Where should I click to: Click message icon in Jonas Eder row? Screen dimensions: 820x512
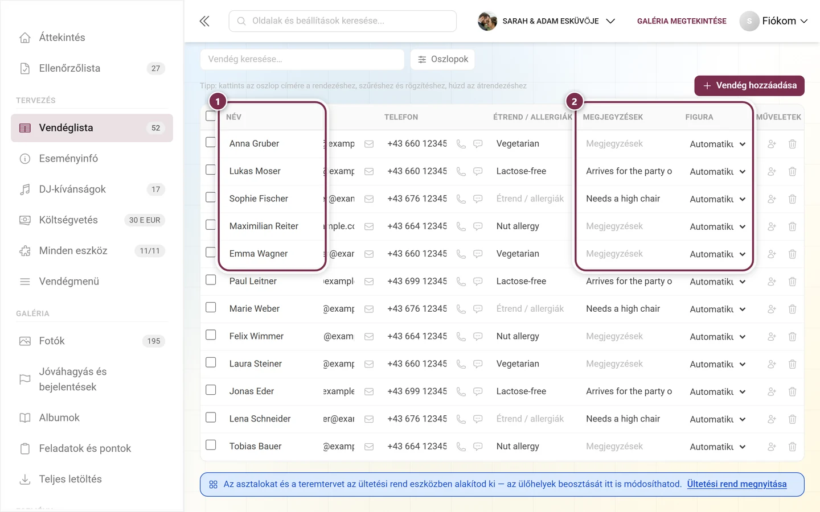click(x=478, y=391)
